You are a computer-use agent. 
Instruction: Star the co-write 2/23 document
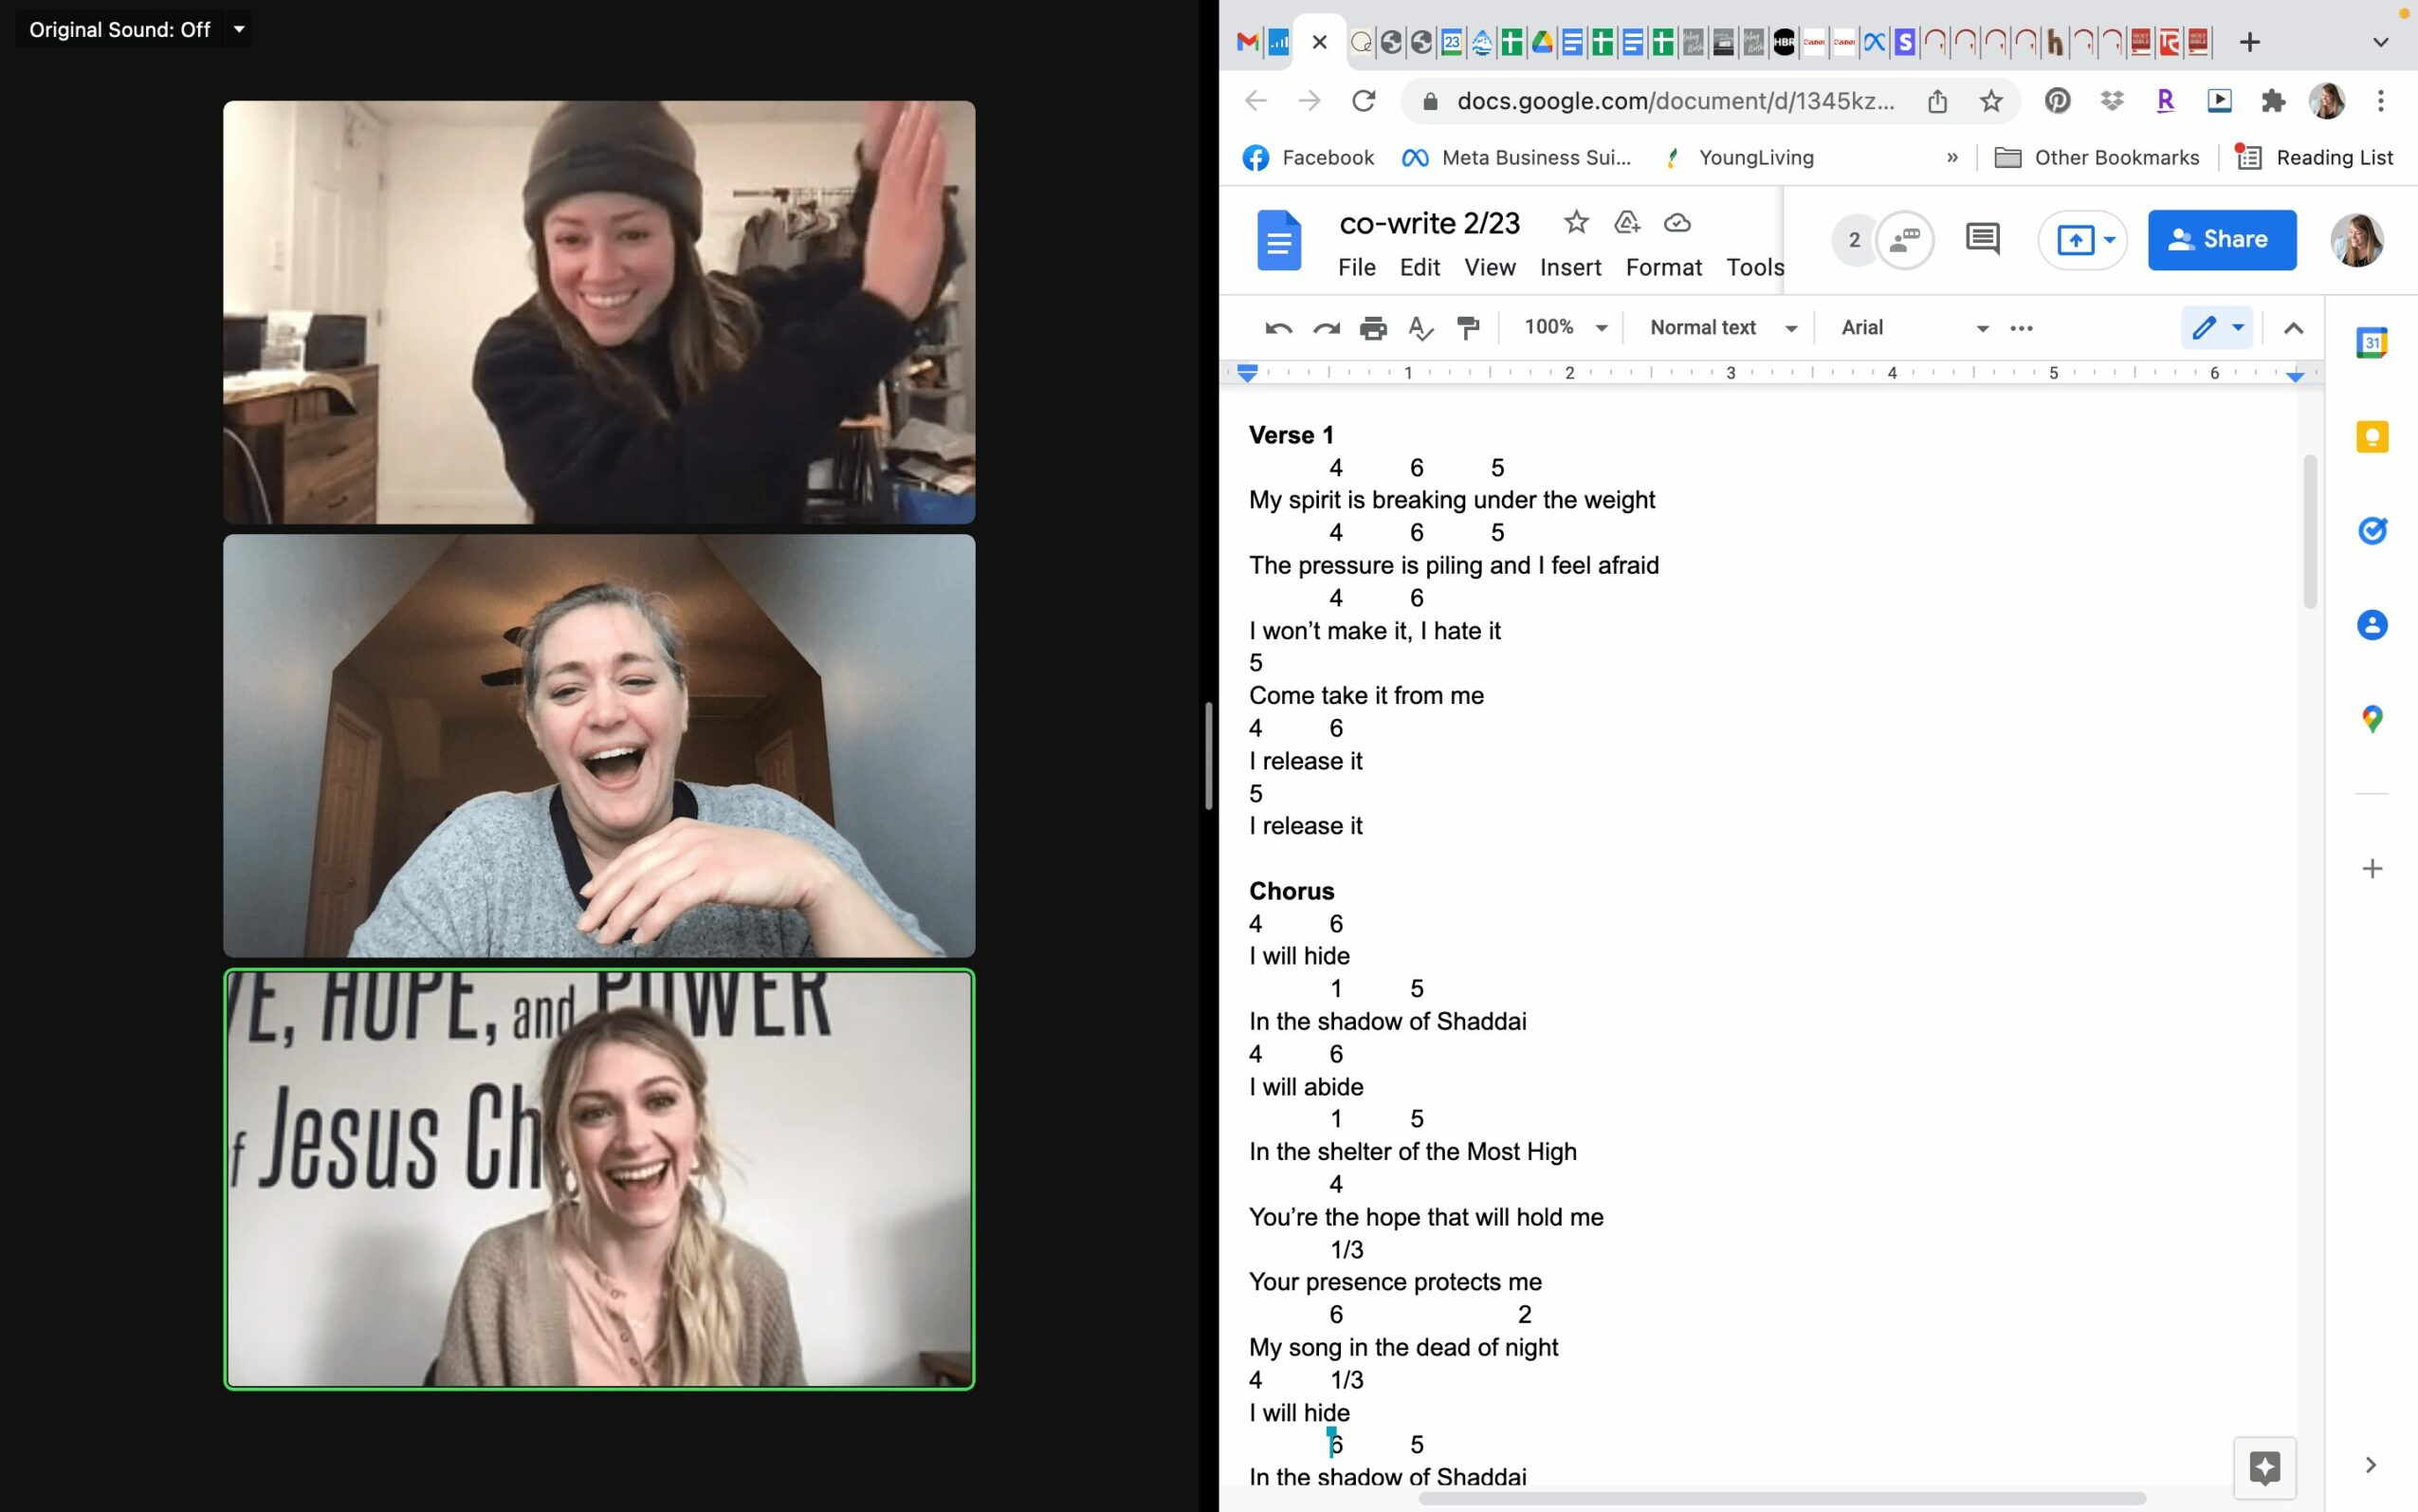tap(1576, 222)
